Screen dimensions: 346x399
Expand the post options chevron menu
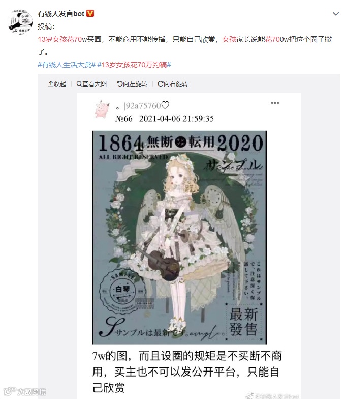coord(335,14)
